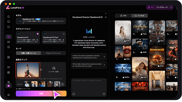The width and height of the screenshot is (182, 102).
Task: Click the send arrow in the prompt box
Action: pyautogui.click(x=103, y=94)
